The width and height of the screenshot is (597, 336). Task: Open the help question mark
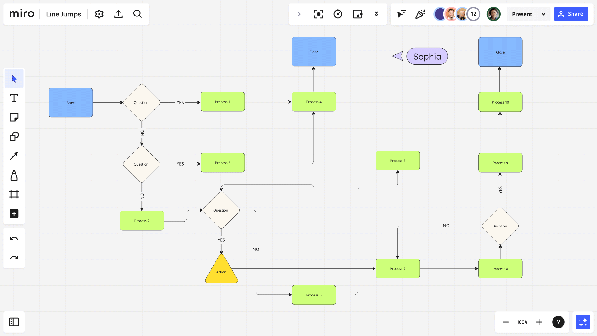click(558, 322)
